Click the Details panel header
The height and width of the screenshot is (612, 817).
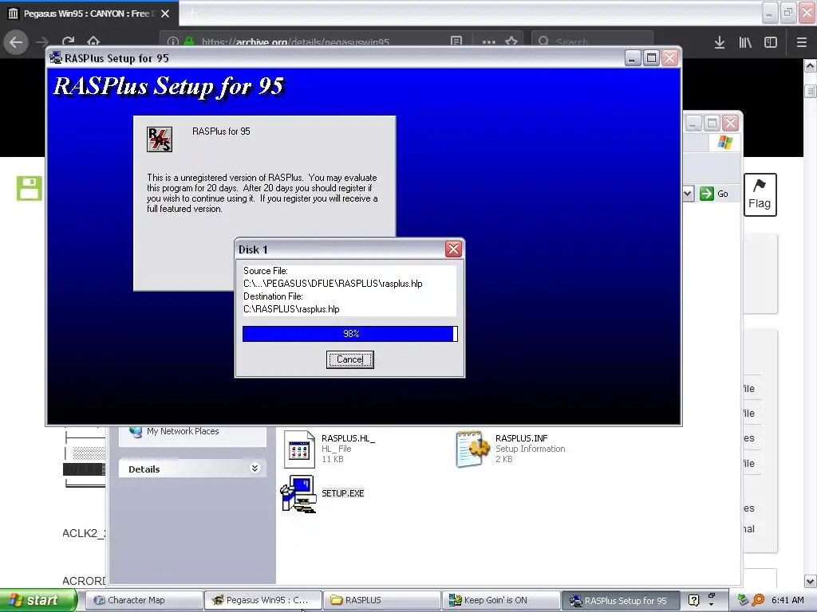[x=193, y=469]
